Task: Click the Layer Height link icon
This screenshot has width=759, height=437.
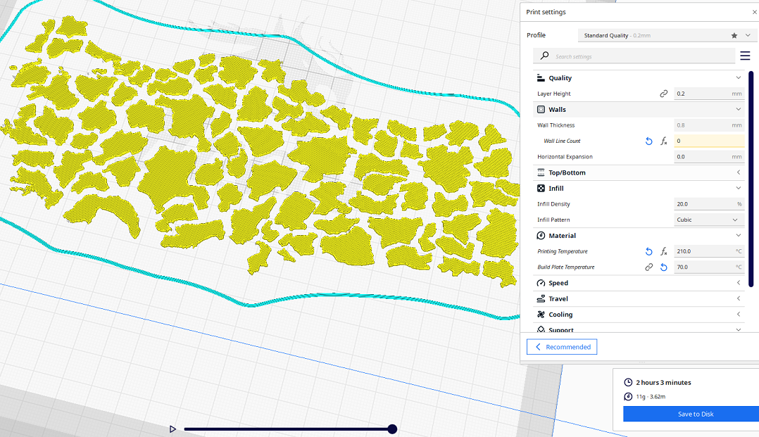Action: coord(663,94)
